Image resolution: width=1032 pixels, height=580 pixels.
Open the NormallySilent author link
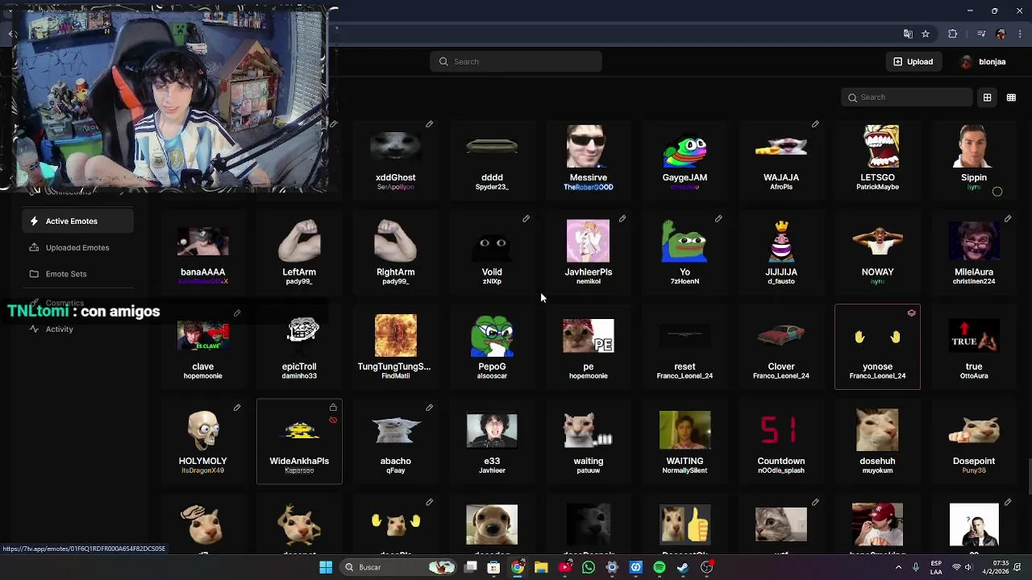point(685,470)
